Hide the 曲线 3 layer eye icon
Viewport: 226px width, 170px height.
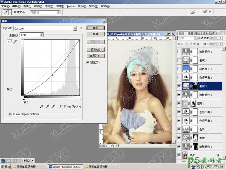pyautogui.click(x=179, y=86)
